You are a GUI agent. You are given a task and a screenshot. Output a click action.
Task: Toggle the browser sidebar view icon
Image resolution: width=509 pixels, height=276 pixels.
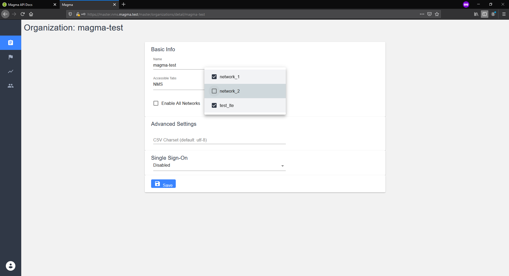tap(485, 14)
